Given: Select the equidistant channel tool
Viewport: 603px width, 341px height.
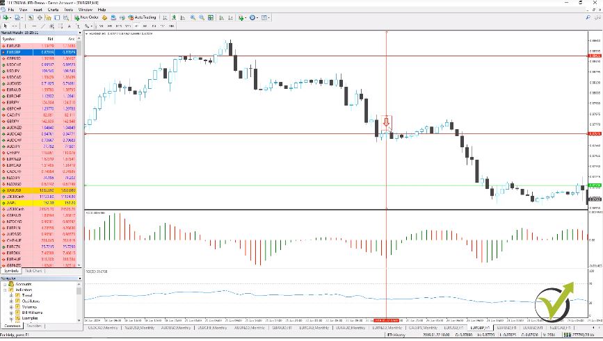Looking at the screenshot, I should [x=51, y=26].
